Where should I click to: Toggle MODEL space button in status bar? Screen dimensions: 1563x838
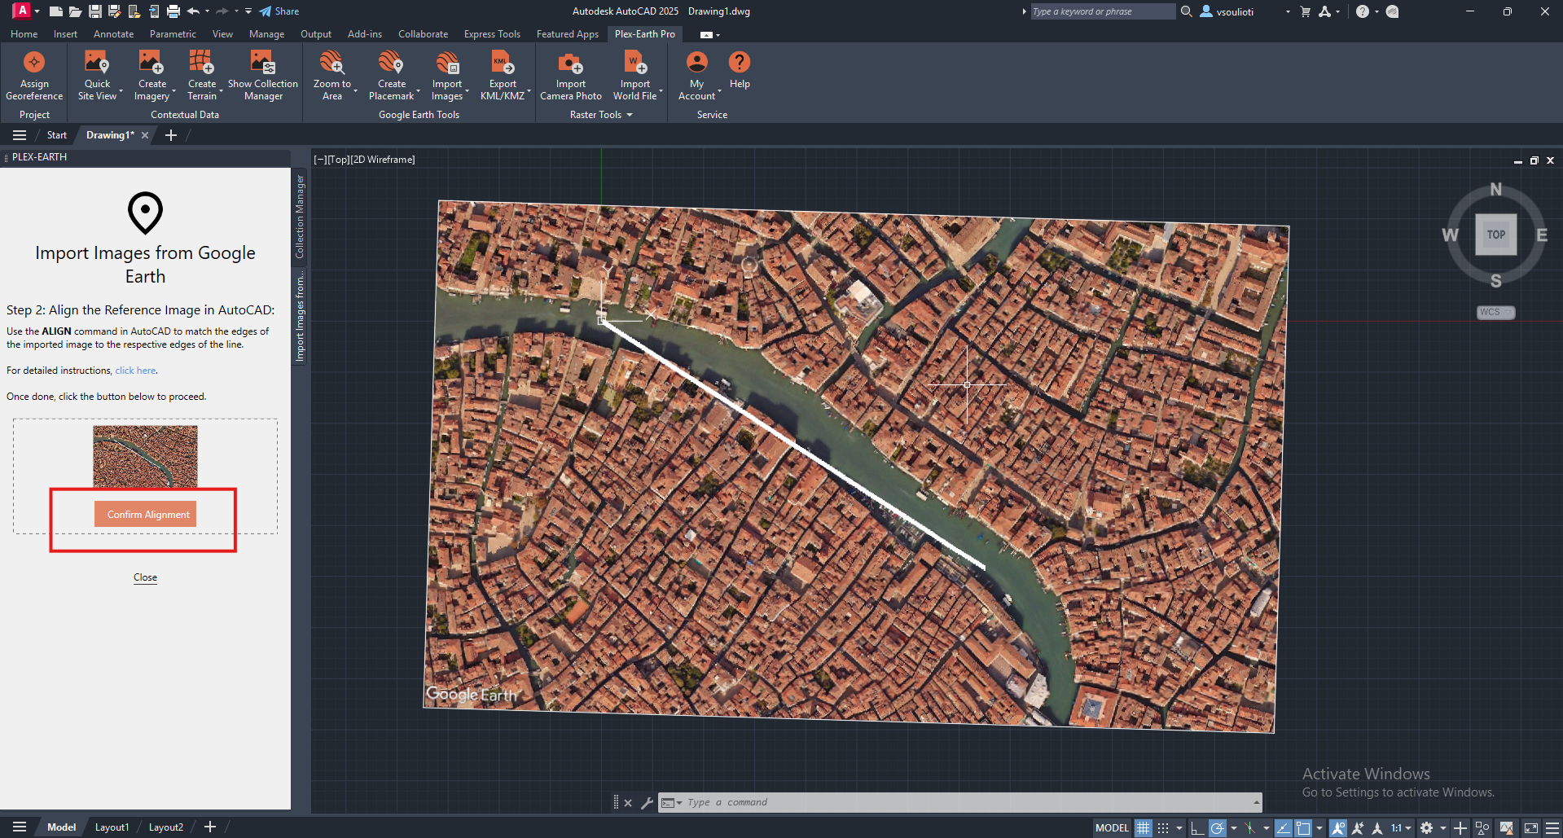(x=1112, y=827)
